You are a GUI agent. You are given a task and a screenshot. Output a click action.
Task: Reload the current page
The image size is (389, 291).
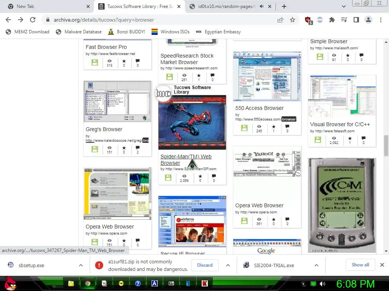point(33,20)
